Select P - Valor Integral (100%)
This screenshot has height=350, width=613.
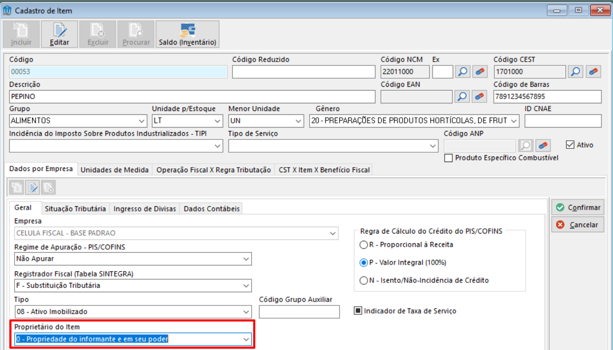coord(364,262)
